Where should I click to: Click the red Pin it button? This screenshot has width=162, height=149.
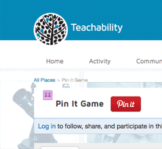tap(126, 104)
